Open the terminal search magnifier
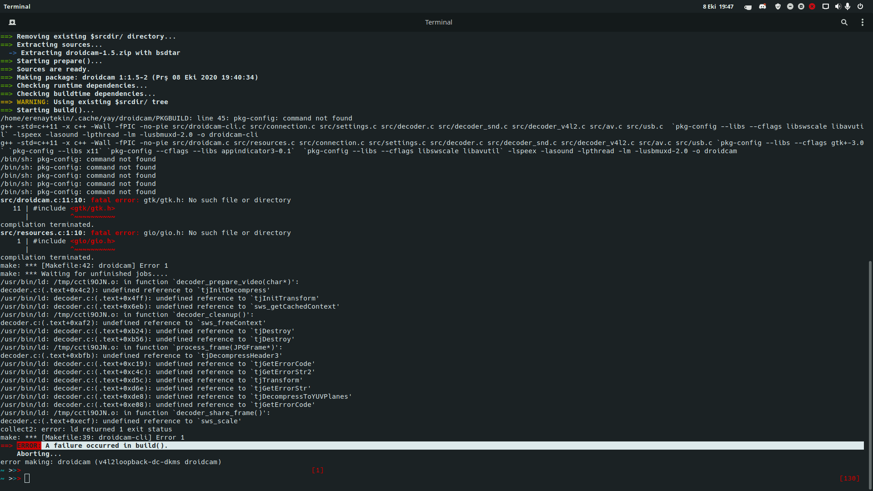 [844, 22]
